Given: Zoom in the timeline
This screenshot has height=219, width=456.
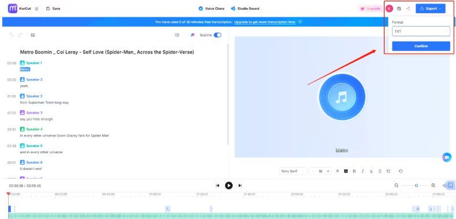Looking at the screenshot, I should [433, 186].
